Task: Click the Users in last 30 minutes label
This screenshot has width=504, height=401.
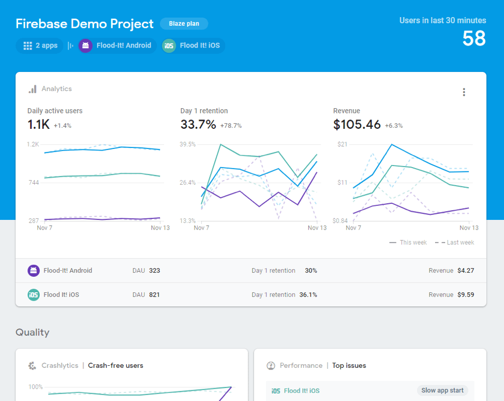Action: [442, 20]
